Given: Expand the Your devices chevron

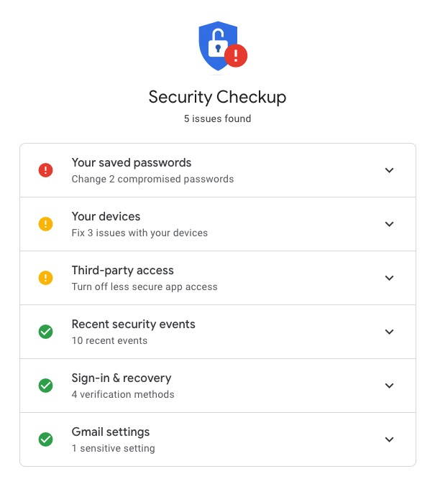Looking at the screenshot, I should click(389, 224).
